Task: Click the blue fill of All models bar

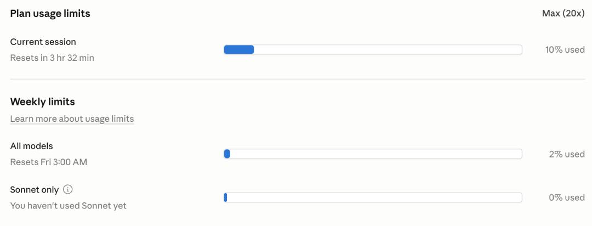Action: (227, 154)
